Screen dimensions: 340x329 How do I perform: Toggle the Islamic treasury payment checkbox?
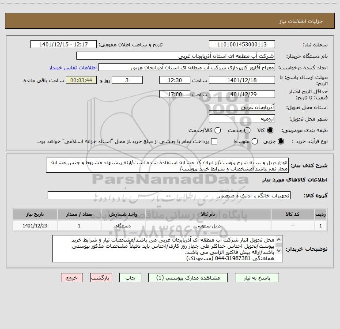214,141
